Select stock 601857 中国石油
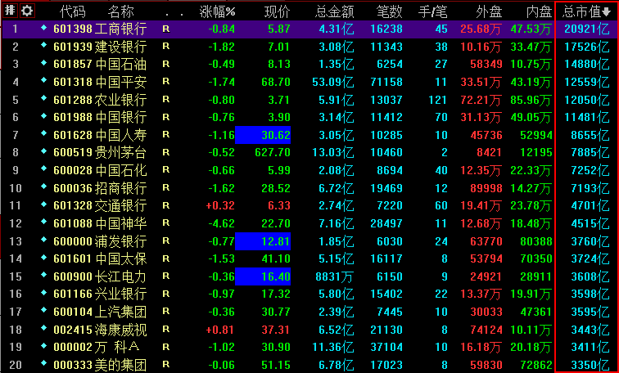 click(x=100, y=64)
